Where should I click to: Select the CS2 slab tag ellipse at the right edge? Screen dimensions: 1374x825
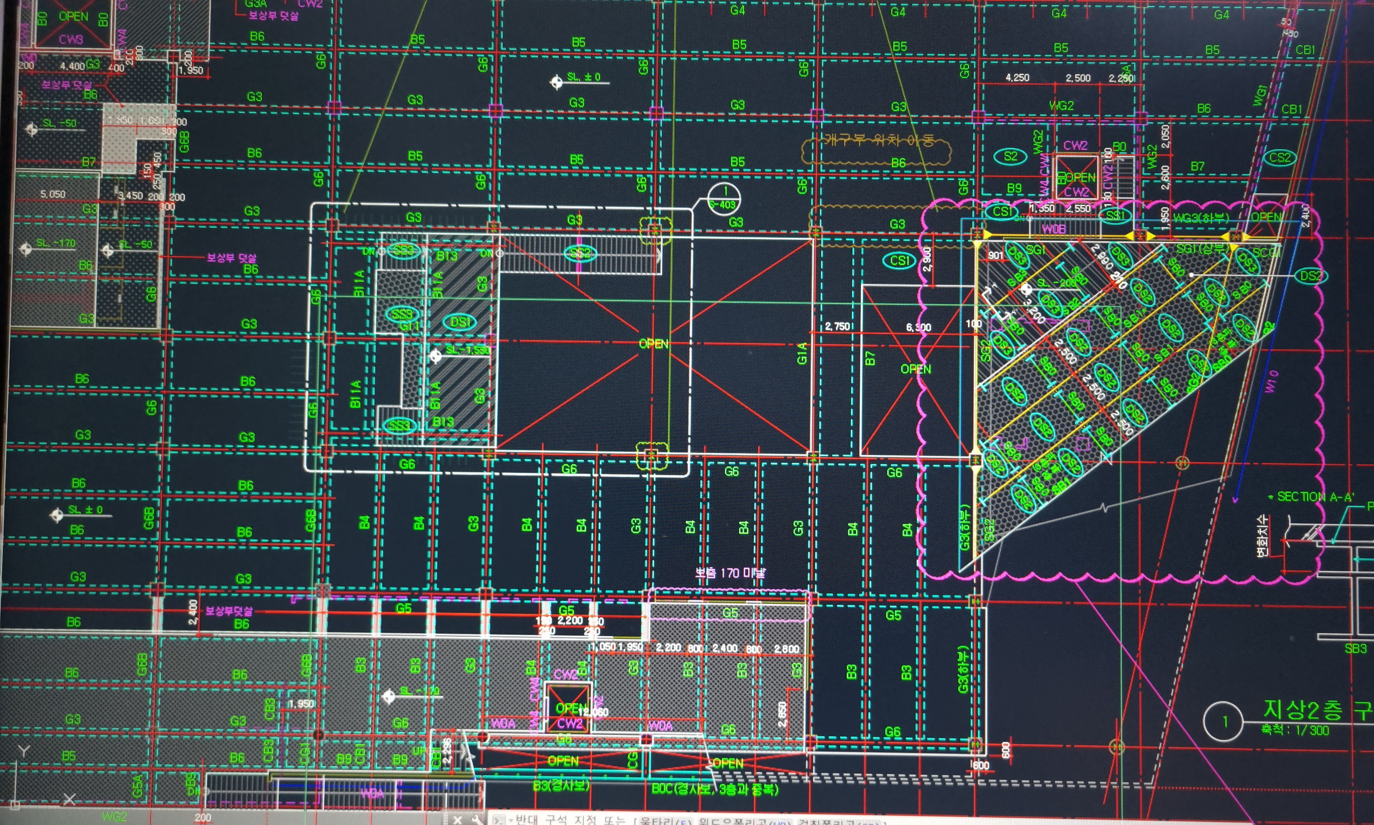(1280, 157)
